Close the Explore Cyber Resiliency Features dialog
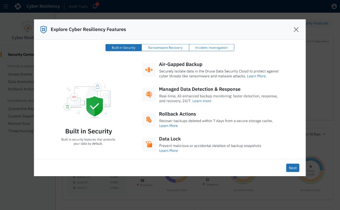Image resolution: width=340 pixels, height=210 pixels. (x=296, y=30)
